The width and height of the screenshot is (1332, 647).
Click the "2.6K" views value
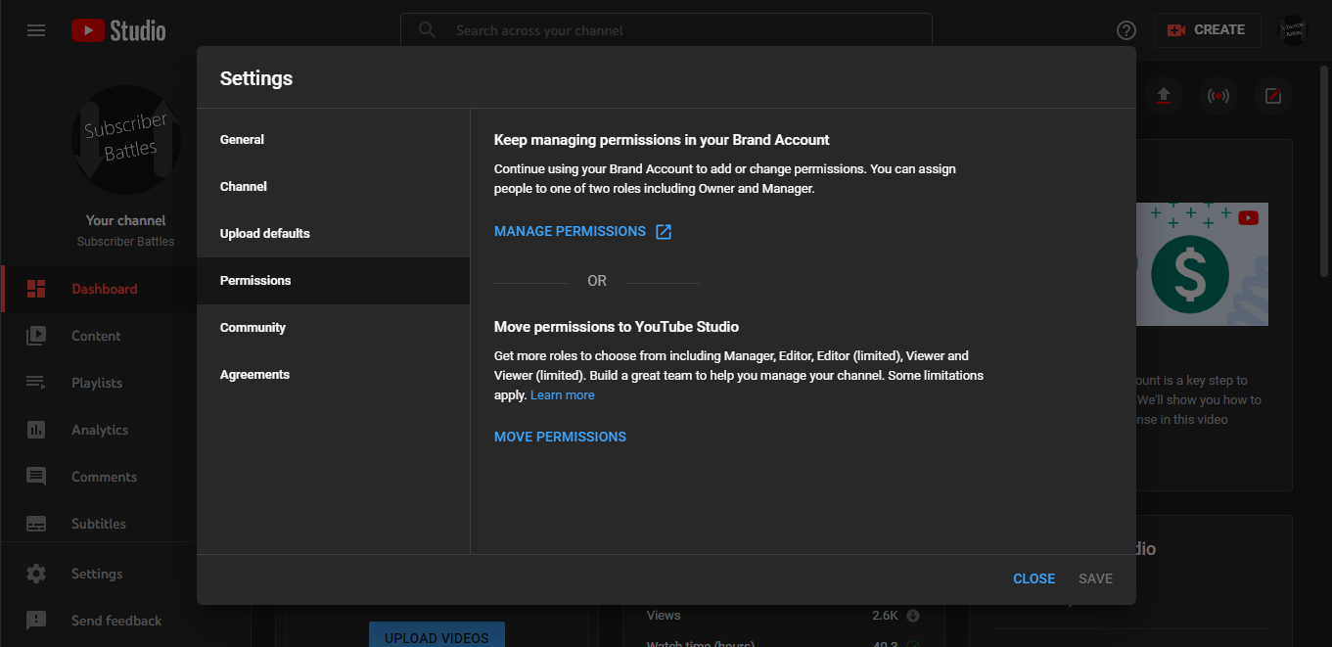pyautogui.click(x=885, y=616)
